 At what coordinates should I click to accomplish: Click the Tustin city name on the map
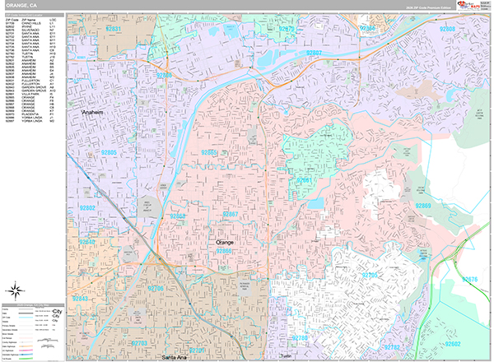point(286,356)
